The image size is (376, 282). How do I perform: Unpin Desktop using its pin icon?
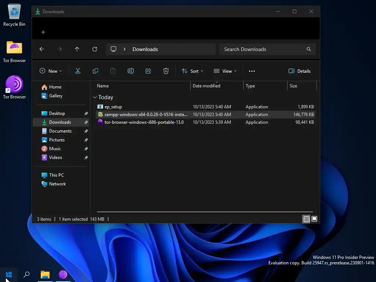click(86, 113)
